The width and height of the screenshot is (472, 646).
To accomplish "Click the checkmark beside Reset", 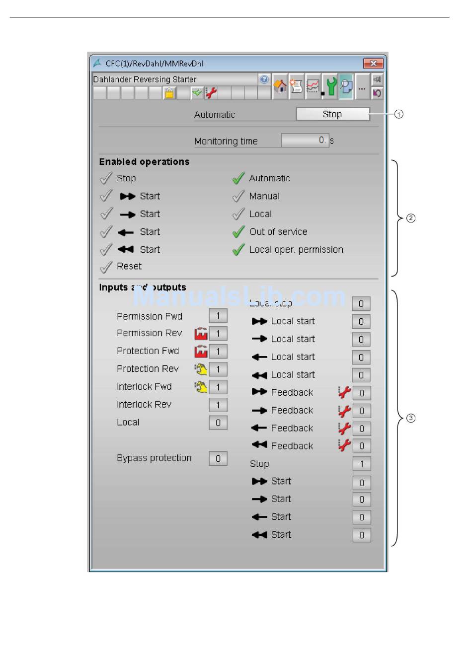I will [x=106, y=267].
